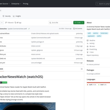View the 0 watching link
The height and width of the screenshot is (110, 110).
pos(93,49)
